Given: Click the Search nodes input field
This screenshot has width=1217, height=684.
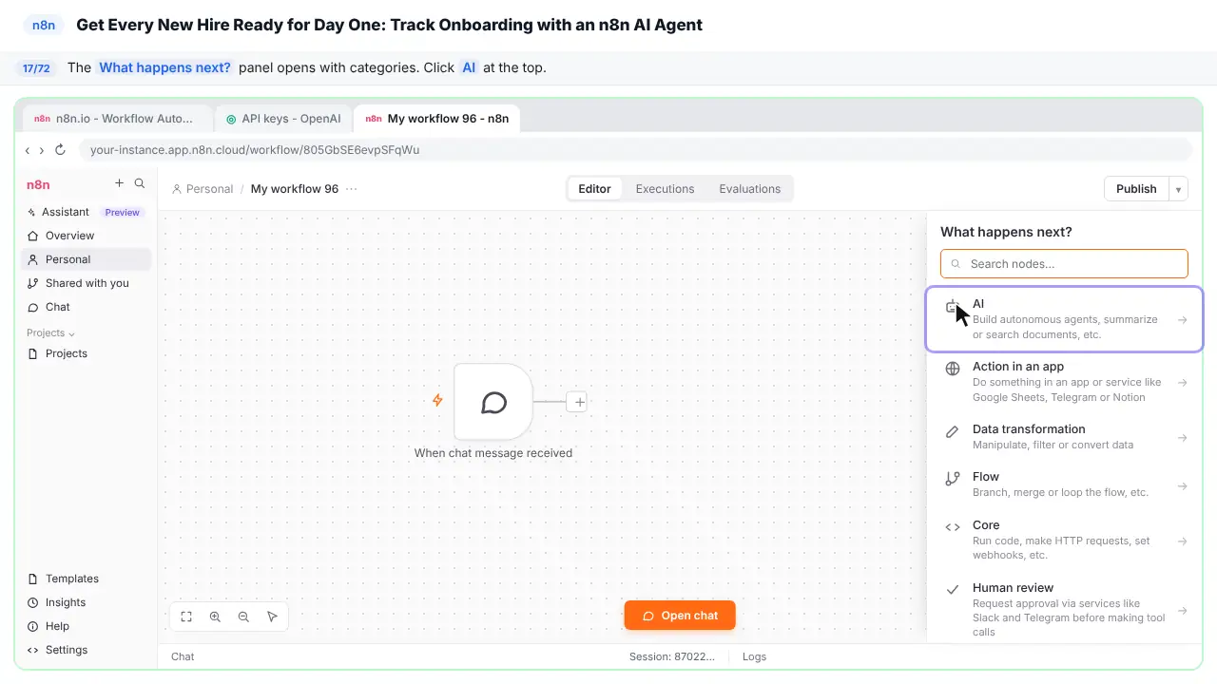Looking at the screenshot, I should (1064, 264).
